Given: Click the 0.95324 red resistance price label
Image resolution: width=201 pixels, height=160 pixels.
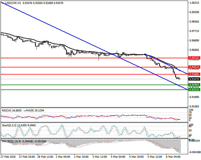Looking at the screenshot, I should 194,58.
